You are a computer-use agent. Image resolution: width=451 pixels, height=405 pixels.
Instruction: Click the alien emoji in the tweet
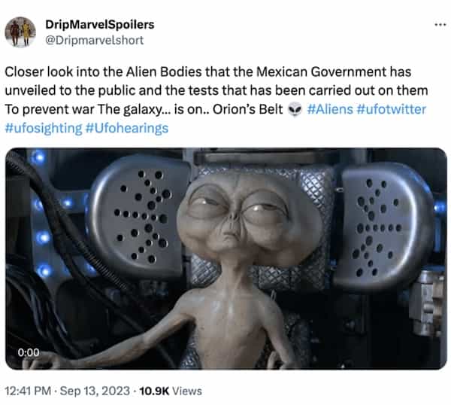tap(294, 109)
